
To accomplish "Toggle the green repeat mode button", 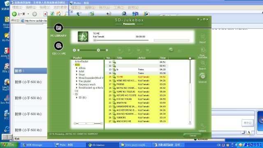I will click(x=171, y=50).
